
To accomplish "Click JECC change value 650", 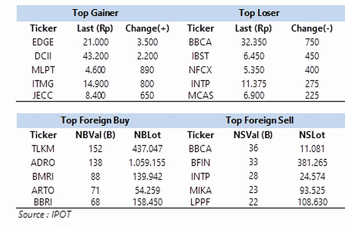I will point(147,96).
